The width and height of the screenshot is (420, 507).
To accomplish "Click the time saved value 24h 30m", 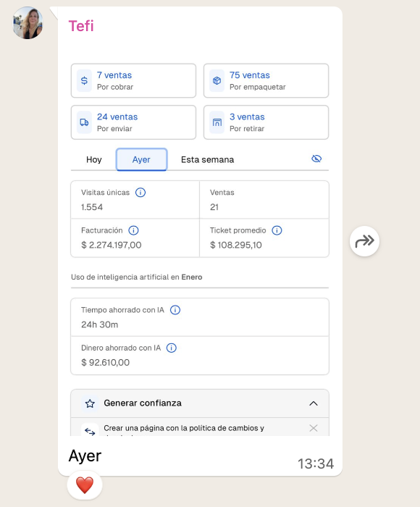I will 100,324.
